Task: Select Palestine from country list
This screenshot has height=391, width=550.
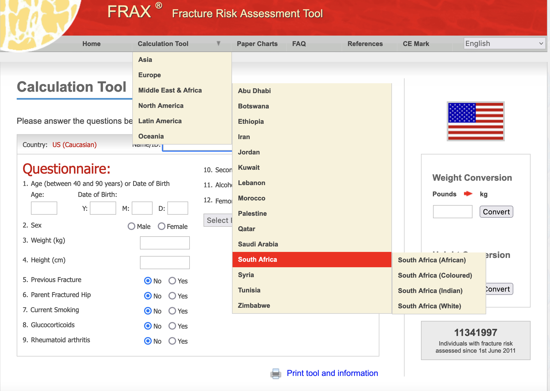Action: 312,214
